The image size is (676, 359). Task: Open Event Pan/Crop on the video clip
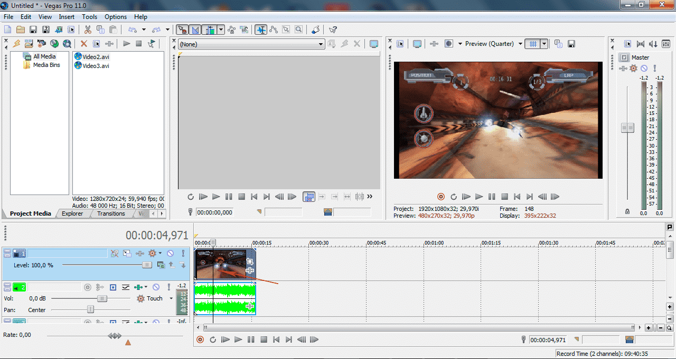tap(250, 261)
